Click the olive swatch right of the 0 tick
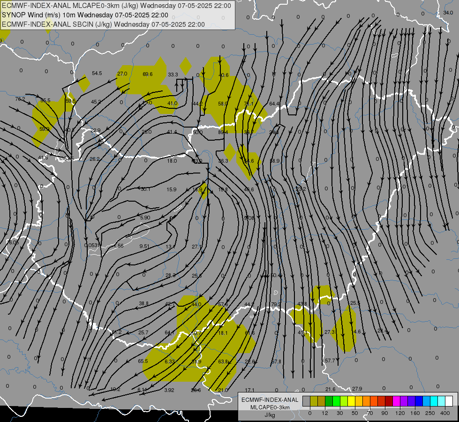 pos(314,401)
